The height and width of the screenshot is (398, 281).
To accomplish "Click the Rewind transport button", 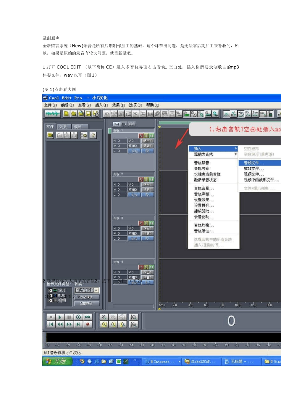I will click(x=60, y=324).
